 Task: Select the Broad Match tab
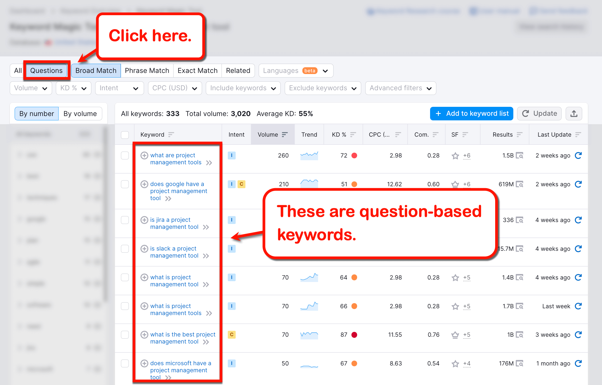[x=95, y=70]
